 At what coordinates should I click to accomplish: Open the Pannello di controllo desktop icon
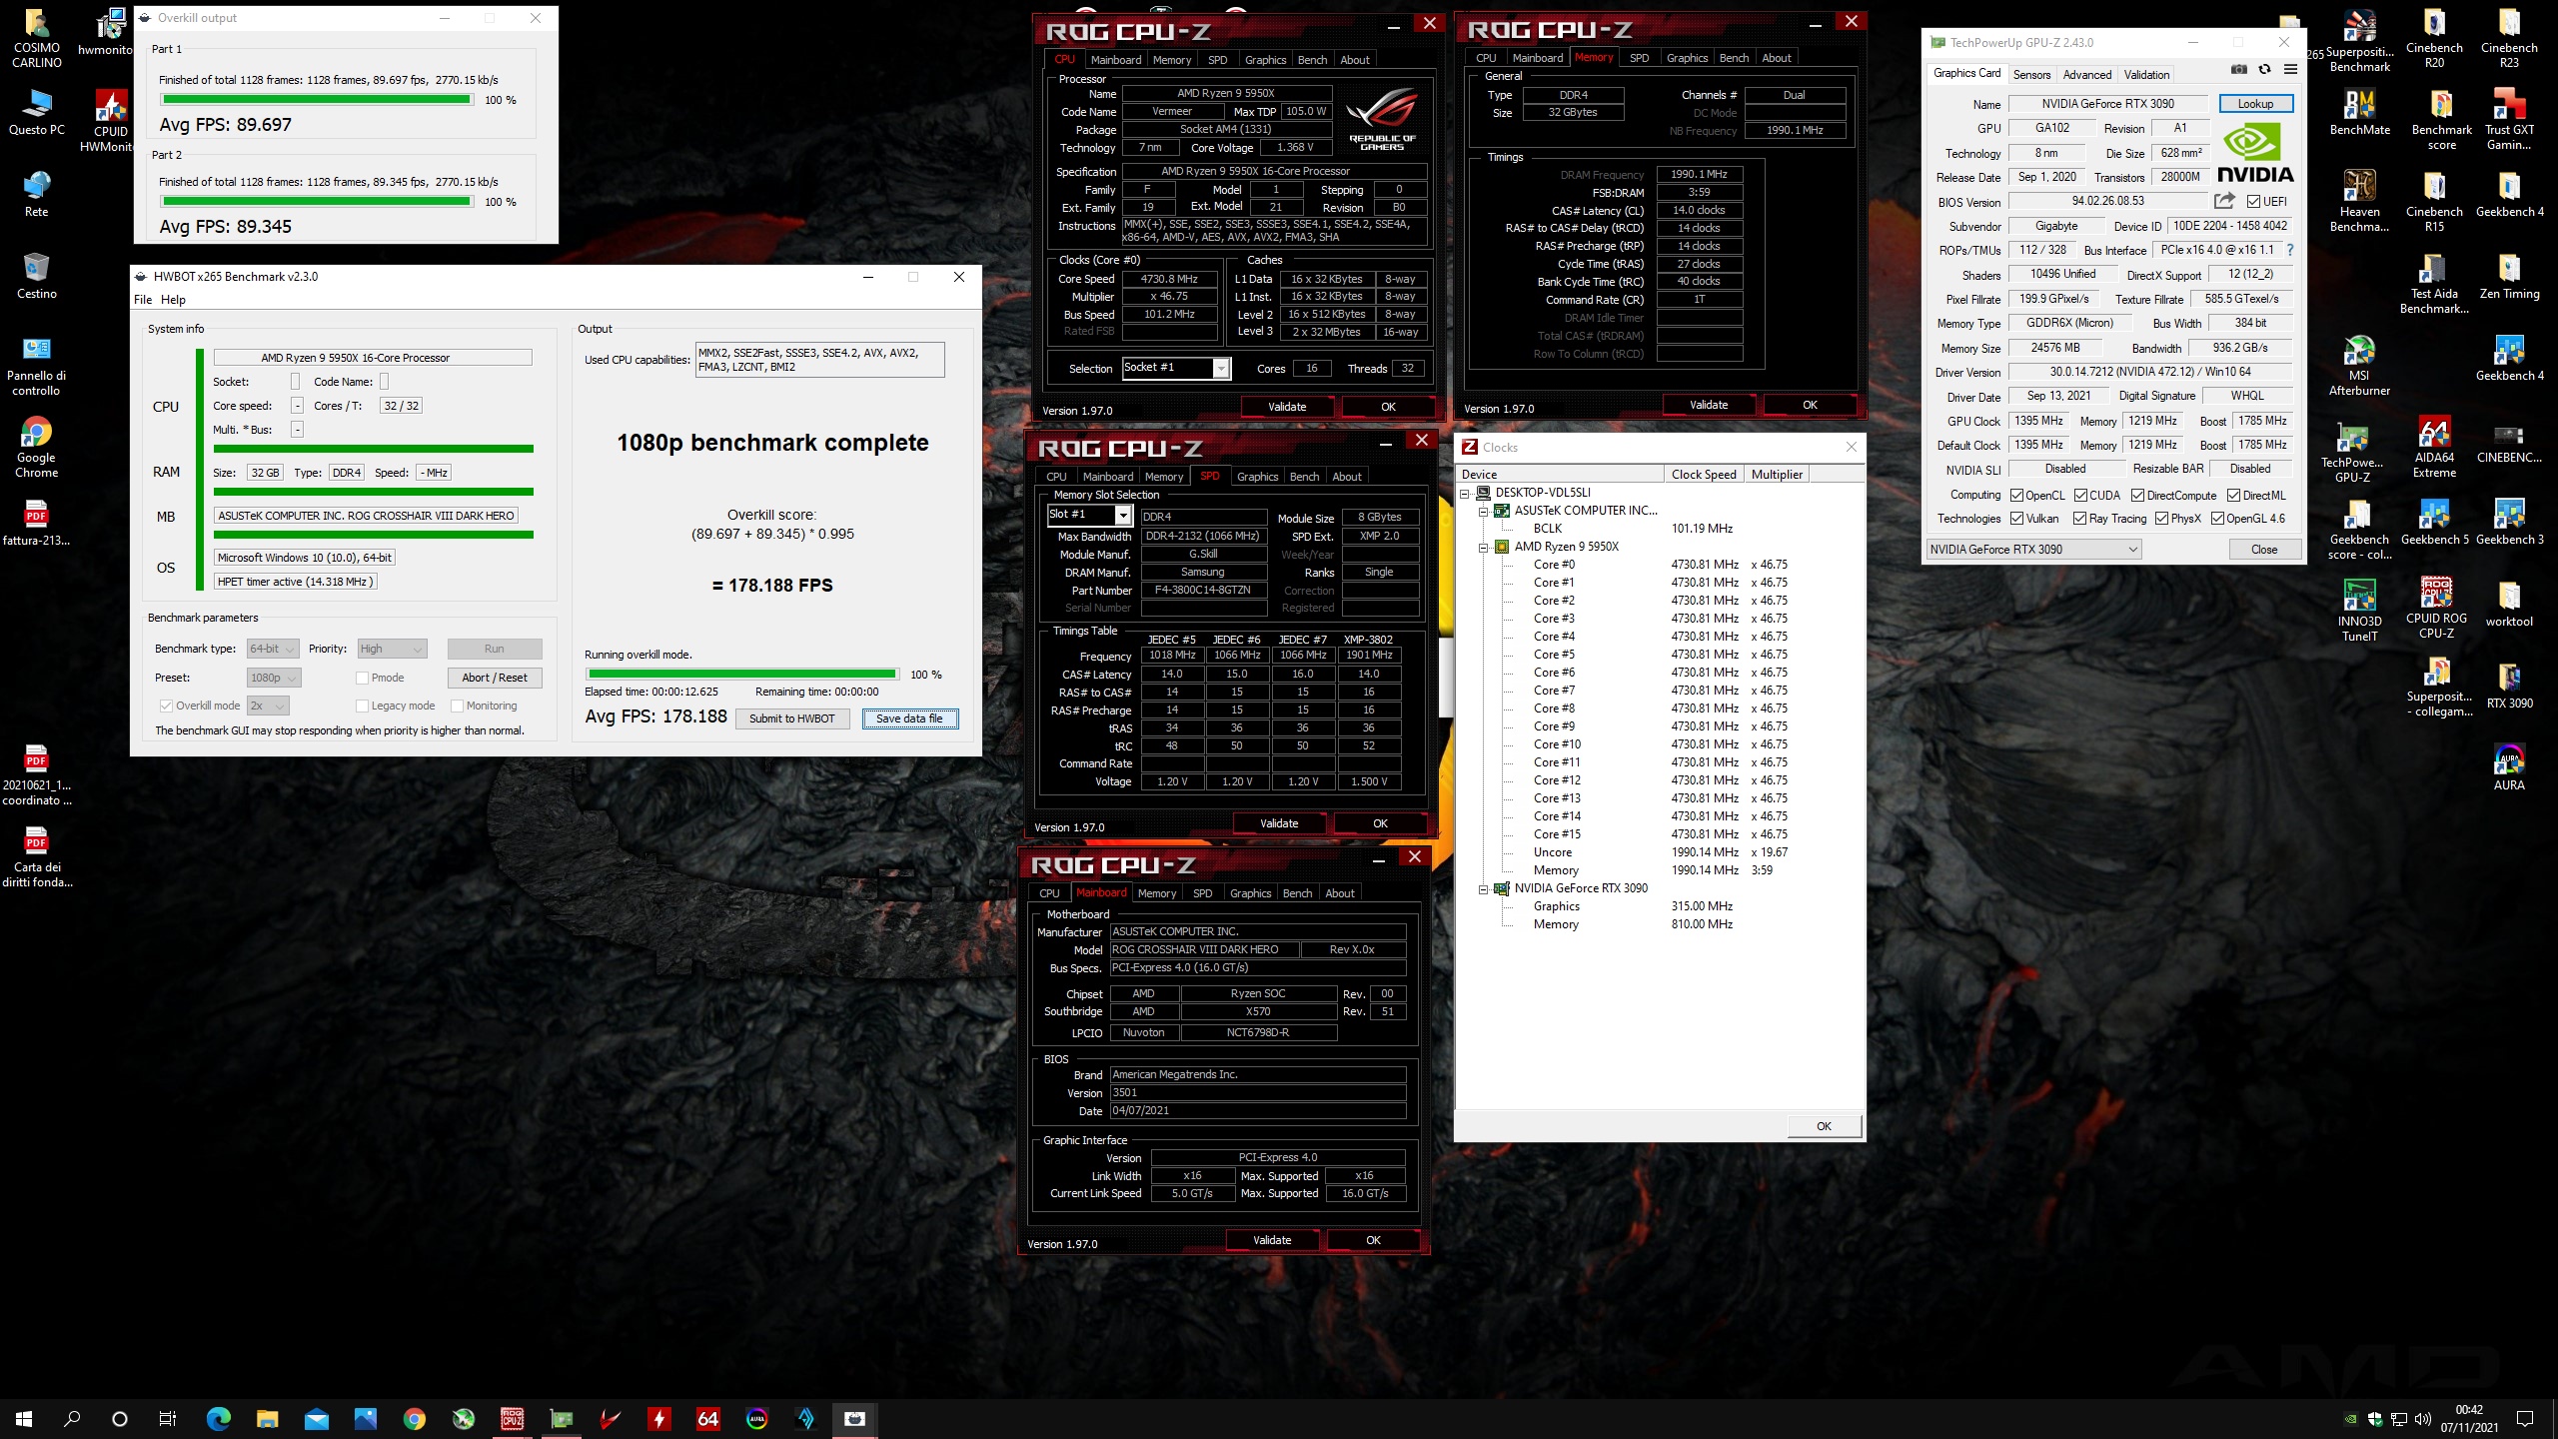coord(37,366)
